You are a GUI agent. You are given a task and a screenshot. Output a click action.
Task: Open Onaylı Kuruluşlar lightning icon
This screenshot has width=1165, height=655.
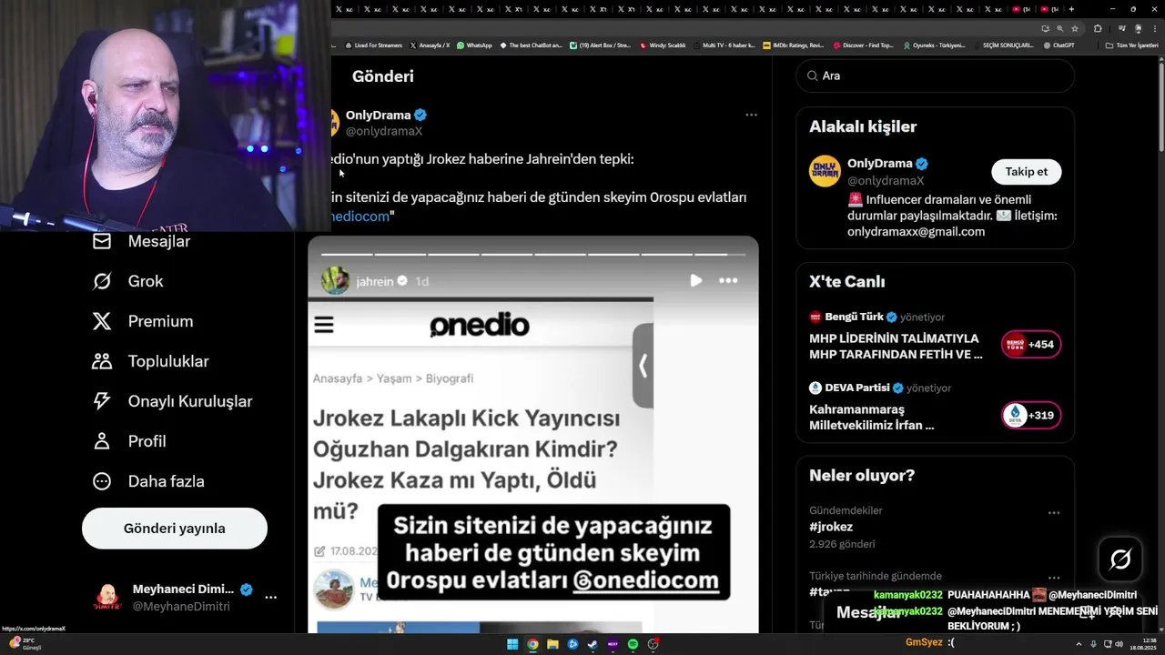(102, 401)
